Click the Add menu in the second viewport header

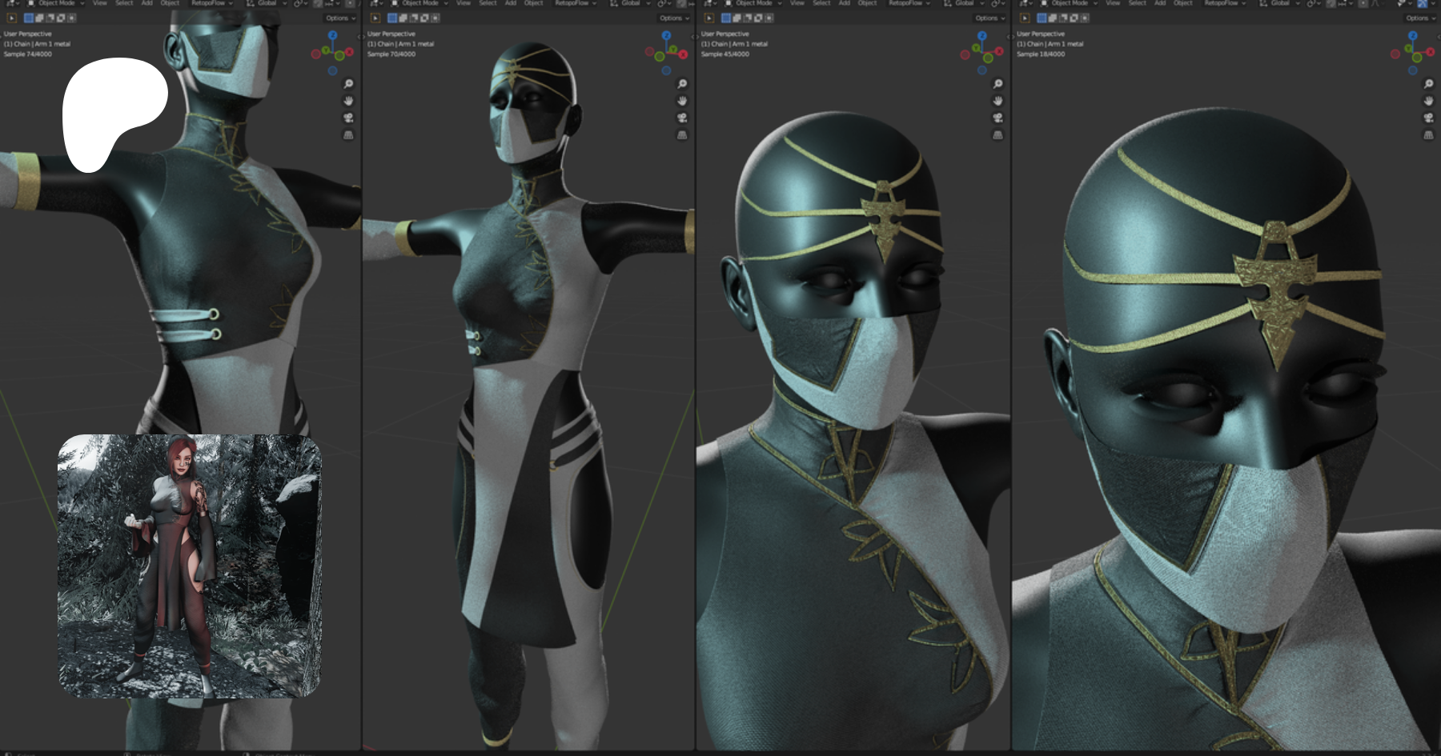(x=511, y=3)
